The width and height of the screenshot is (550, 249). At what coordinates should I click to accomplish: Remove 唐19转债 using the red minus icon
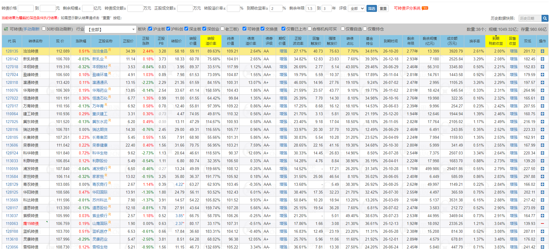click(542, 223)
